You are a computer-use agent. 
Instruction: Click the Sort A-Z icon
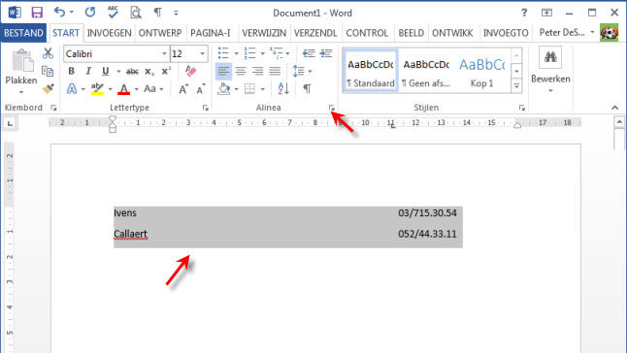coord(283,88)
